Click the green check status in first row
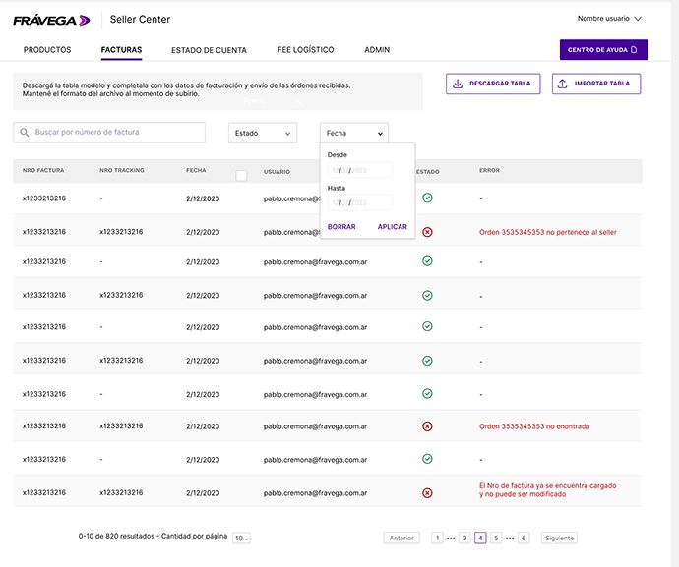Screen dimensions: 679x567 427,198
